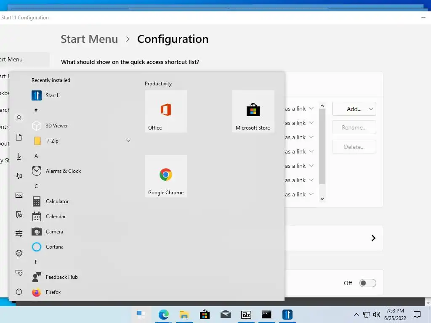
Task: Jump to letter A section header
Action: (x=36, y=156)
